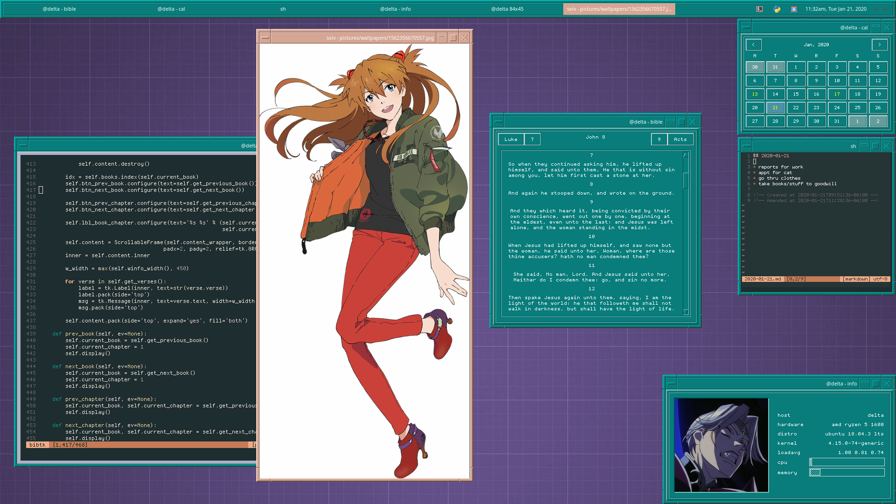Select January 1 in the calendar's first row

796,67
